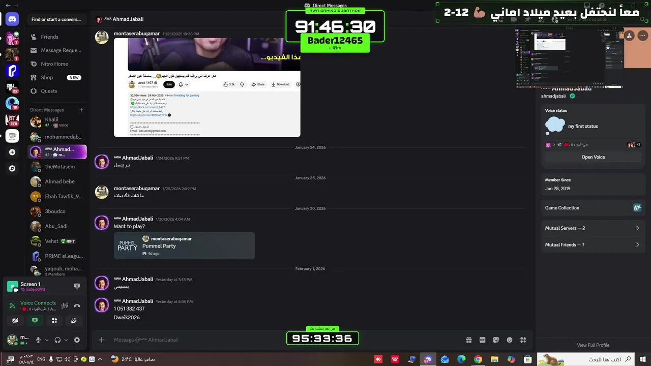Open 3boudco direct message
The width and height of the screenshot is (651, 366).
click(x=57, y=211)
